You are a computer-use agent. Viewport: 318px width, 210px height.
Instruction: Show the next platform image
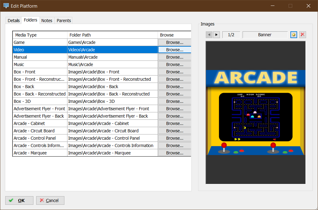point(216,35)
